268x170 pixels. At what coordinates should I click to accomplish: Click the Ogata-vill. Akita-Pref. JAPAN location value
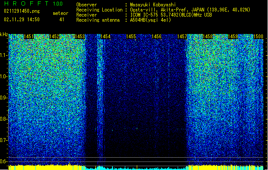point(190,10)
